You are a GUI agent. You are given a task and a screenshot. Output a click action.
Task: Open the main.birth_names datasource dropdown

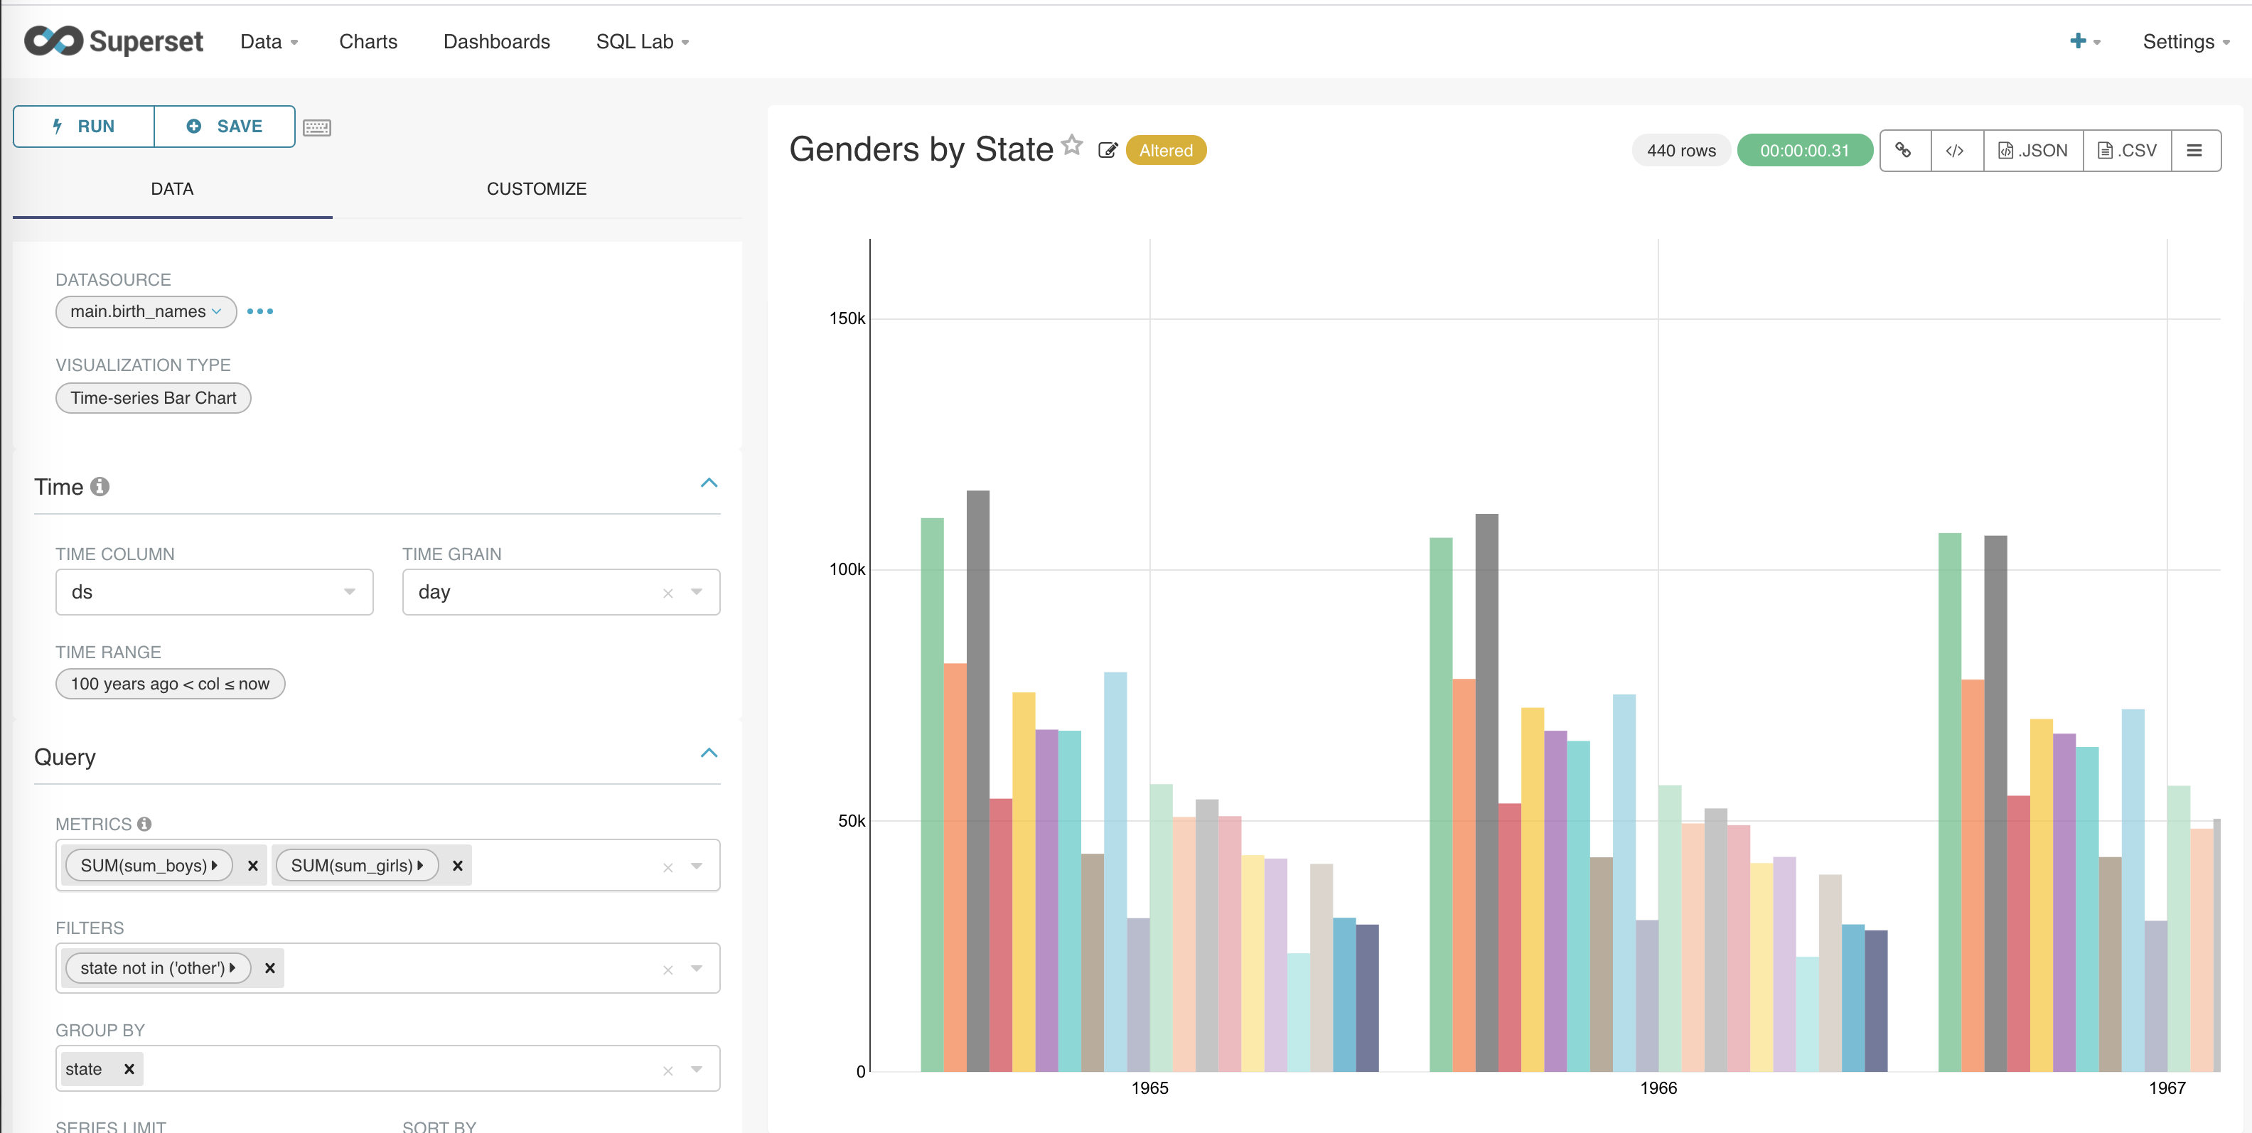click(x=145, y=311)
